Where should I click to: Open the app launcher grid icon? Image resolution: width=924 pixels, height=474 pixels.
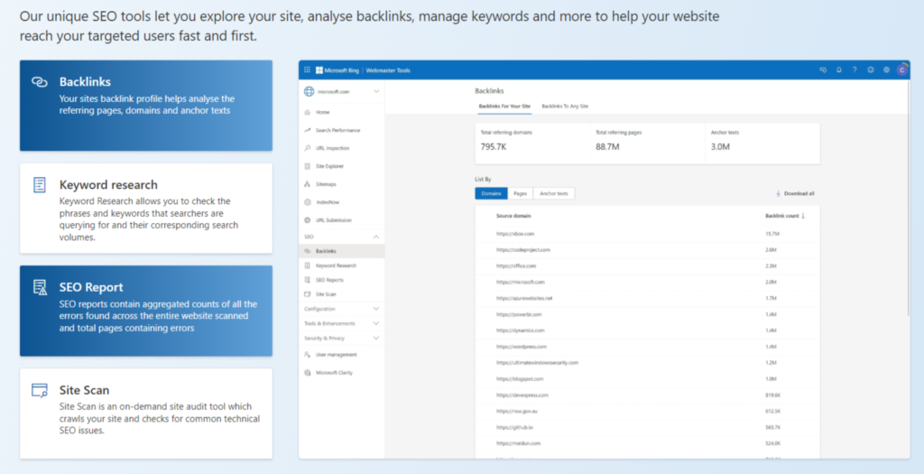coord(308,70)
